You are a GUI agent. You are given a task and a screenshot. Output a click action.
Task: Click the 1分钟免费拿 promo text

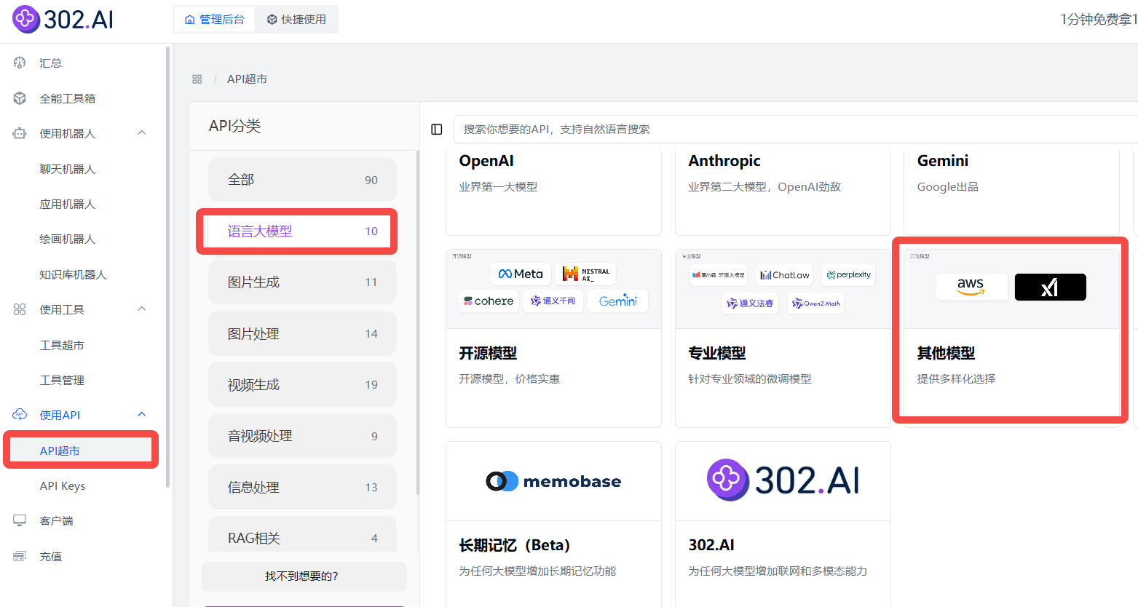pyautogui.click(x=1099, y=19)
